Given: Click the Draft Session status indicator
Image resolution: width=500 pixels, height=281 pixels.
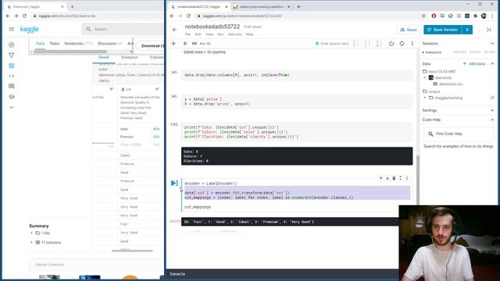Looking at the screenshot, I should pyautogui.click(x=332, y=44).
